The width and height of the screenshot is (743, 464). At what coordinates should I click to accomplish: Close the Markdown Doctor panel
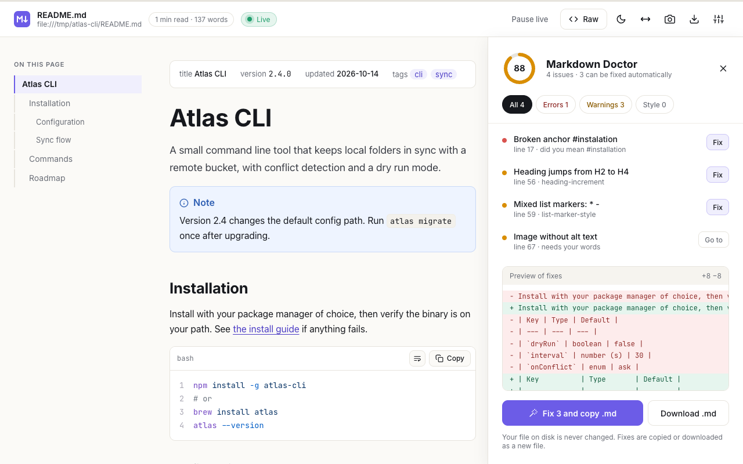723,68
